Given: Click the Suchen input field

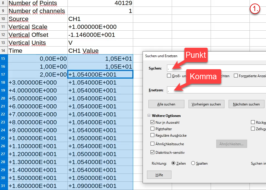Looking at the screenshot, I should [217, 68].
